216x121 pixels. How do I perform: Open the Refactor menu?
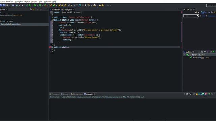pos(10,1)
